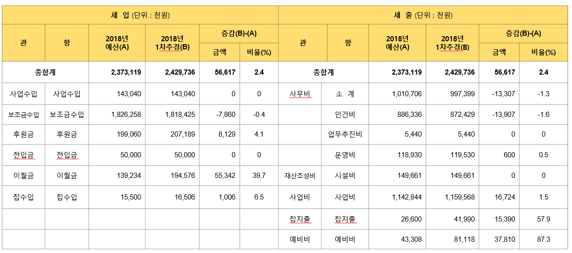The image size is (572, 253).
Task: Select the 잡지출 ratio value 57.9
Action: 543,219
